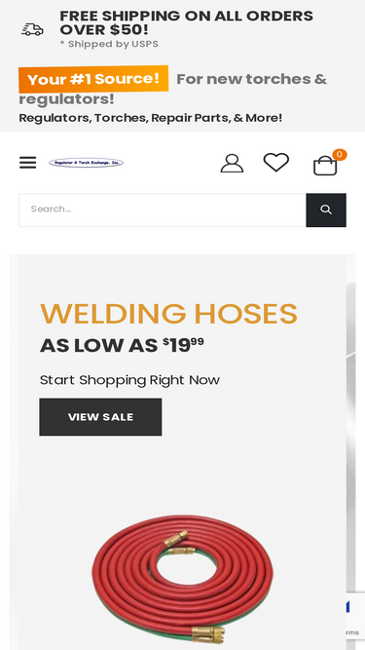Click the Shipped by USPS note
The height and width of the screenshot is (650, 365).
click(109, 44)
